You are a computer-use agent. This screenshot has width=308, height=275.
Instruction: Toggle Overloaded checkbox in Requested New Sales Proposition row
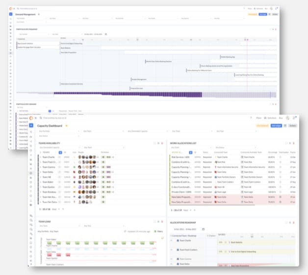[281, 202]
